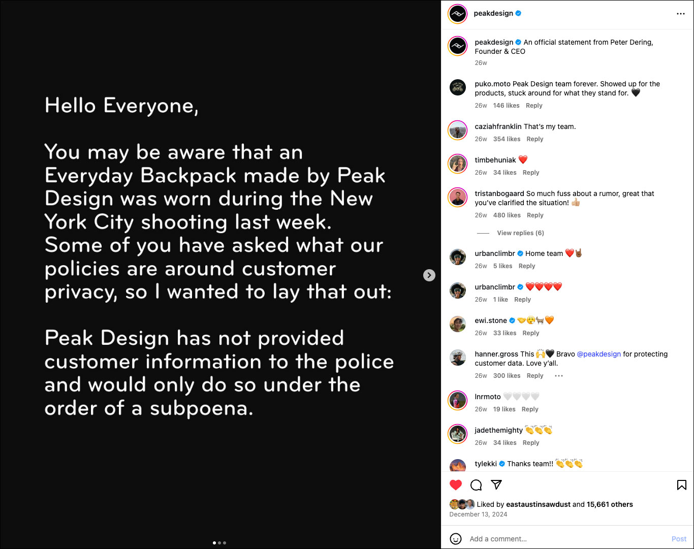694x549 pixels.
Task: Open tristanbogaard's profile avatar
Action: (x=457, y=198)
